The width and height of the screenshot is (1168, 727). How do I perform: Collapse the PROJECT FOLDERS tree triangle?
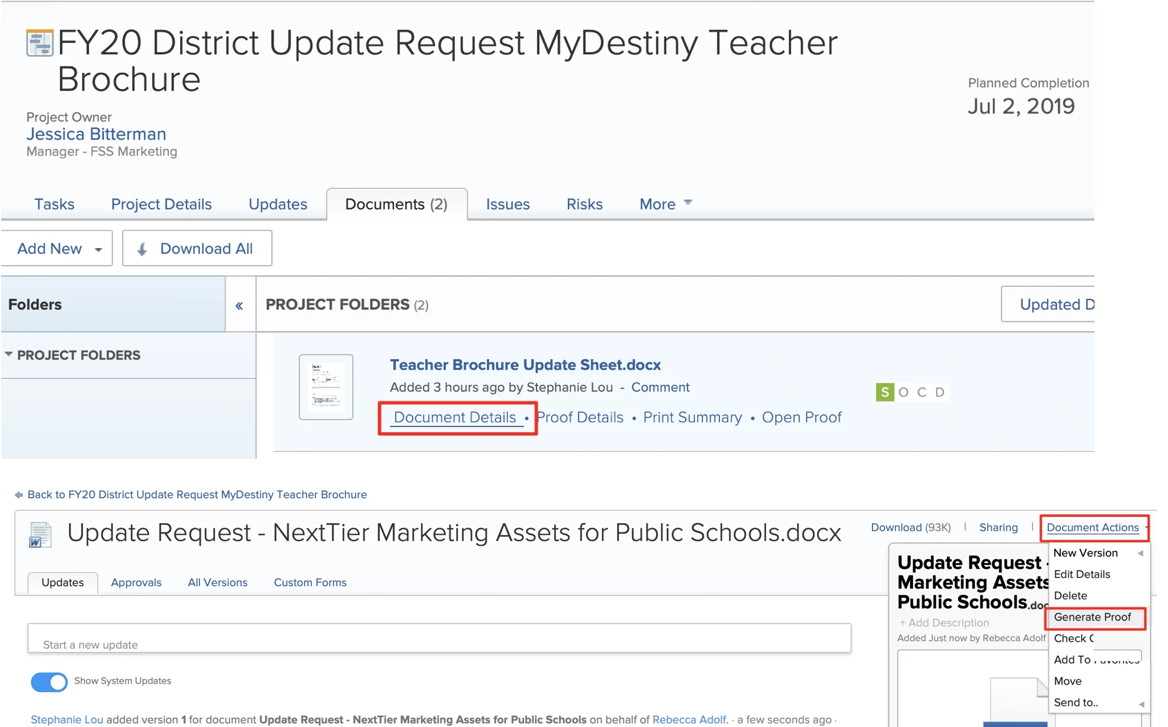pos(9,354)
